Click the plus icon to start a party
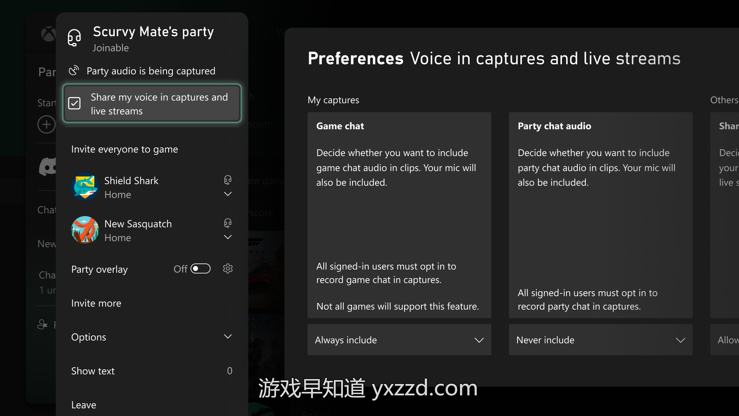The image size is (739, 416). point(47,124)
